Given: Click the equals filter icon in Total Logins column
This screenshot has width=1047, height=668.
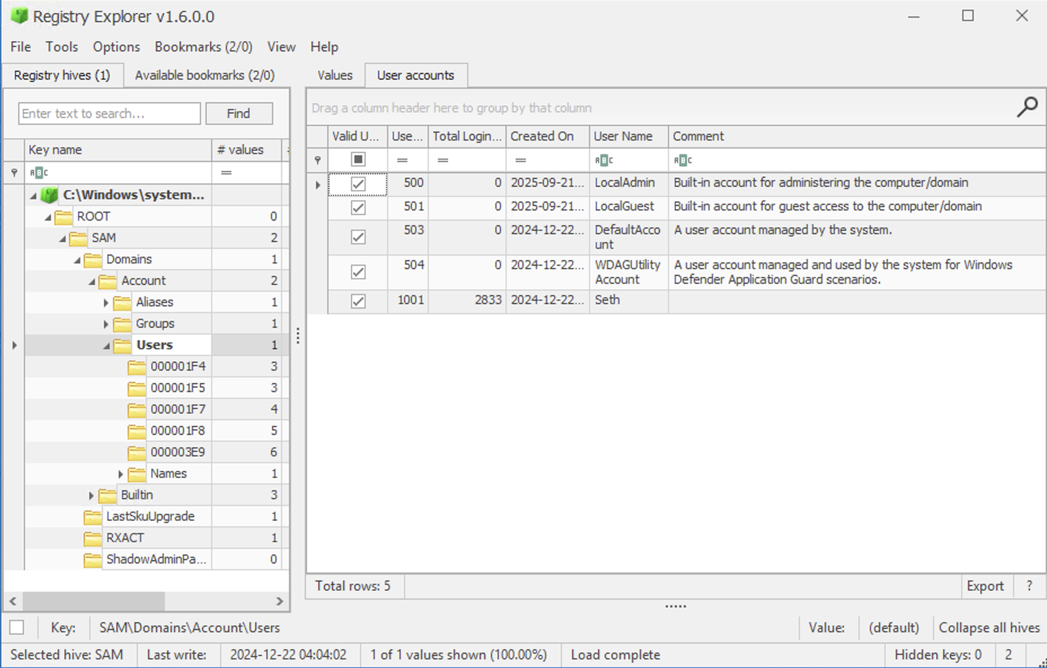Looking at the screenshot, I should pos(444,160).
